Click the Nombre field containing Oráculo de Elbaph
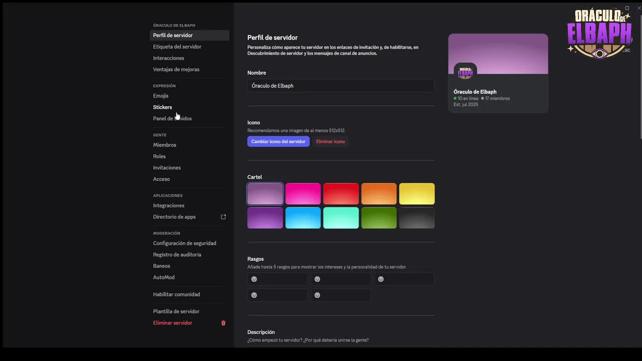The image size is (642, 361). point(341,86)
